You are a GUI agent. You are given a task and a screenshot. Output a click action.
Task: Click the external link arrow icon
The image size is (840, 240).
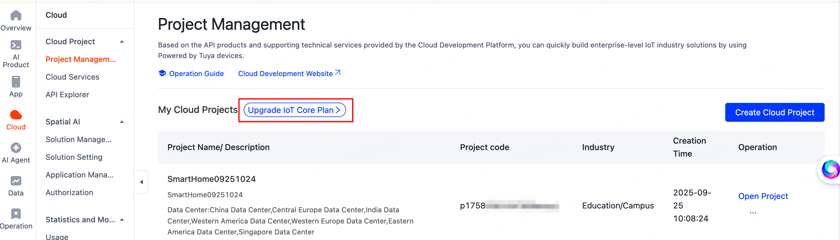click(338, 73)
